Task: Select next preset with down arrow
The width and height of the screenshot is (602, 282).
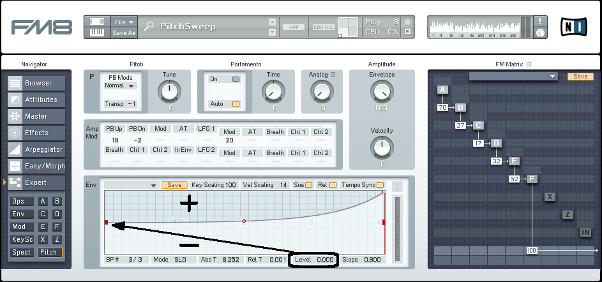Action: (272, 33)
